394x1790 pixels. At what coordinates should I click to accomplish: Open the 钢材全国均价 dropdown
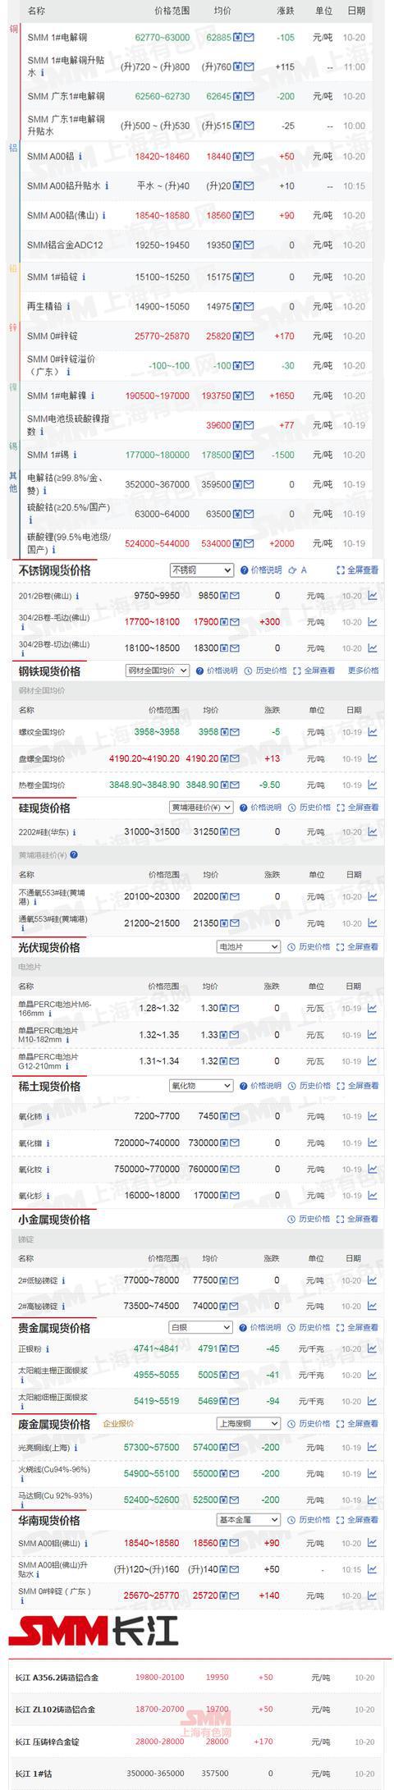158,671
